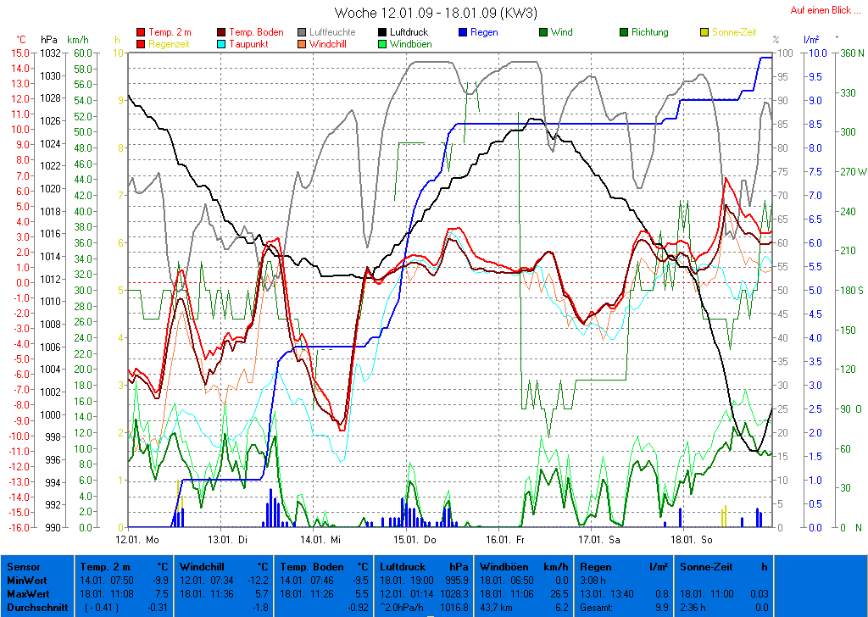The image size is (868, 617).
Task: Click the dark red Temp. Boden legend swatch
Action: point(222,33)
